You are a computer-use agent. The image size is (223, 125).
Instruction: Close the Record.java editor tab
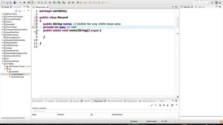click(x=47, y=7)
